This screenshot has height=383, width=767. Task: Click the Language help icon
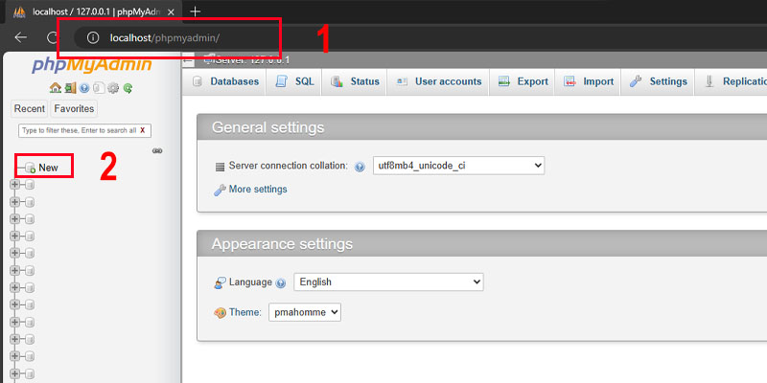pos(281,282)
